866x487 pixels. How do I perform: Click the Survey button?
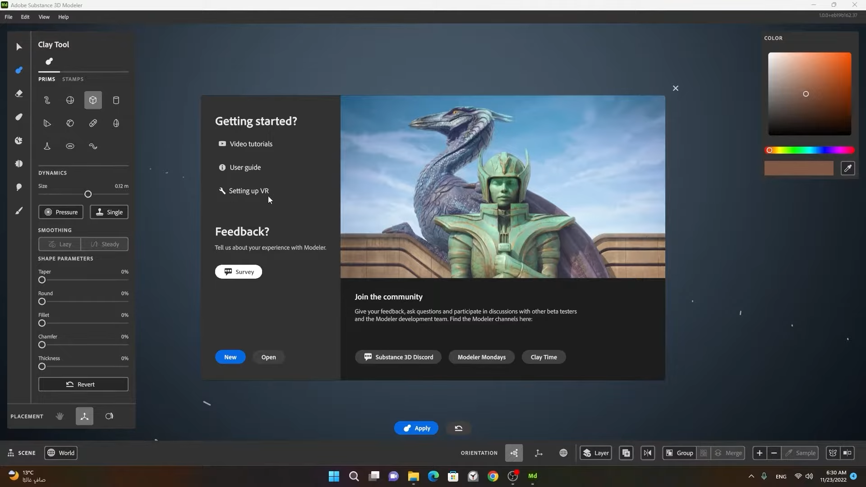[239, 271]
